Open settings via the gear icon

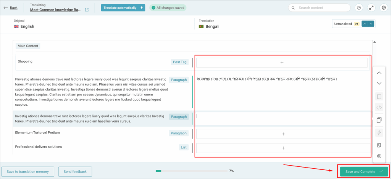click(383, 8)
